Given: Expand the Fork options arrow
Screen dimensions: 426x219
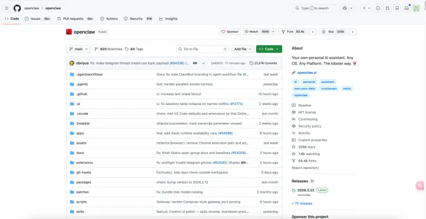Looking at the screenshot, I should [x=313, y=32].
